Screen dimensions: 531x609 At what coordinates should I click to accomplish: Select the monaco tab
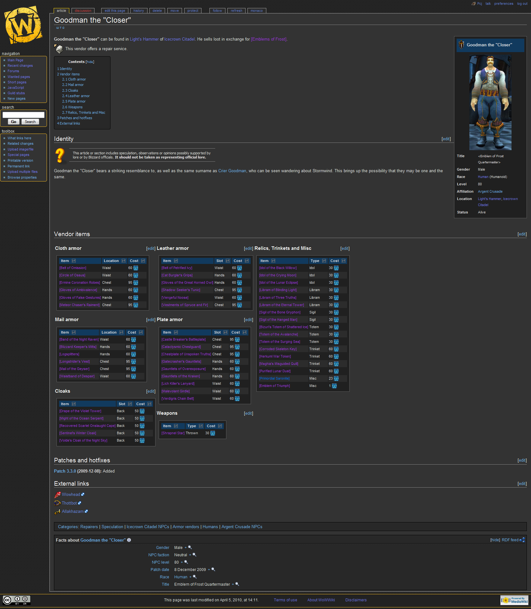point(257,11)
